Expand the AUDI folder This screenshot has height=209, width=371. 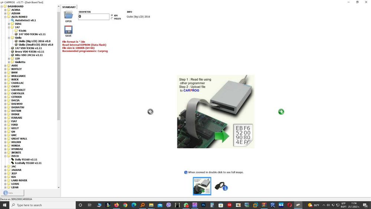click(x=5, y=66)
